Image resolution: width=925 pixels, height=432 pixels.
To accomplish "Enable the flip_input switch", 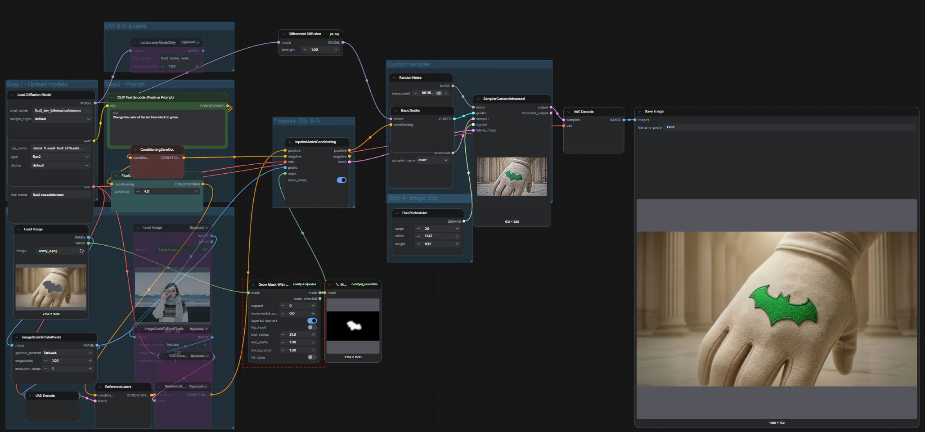I will tap(312, 327).
